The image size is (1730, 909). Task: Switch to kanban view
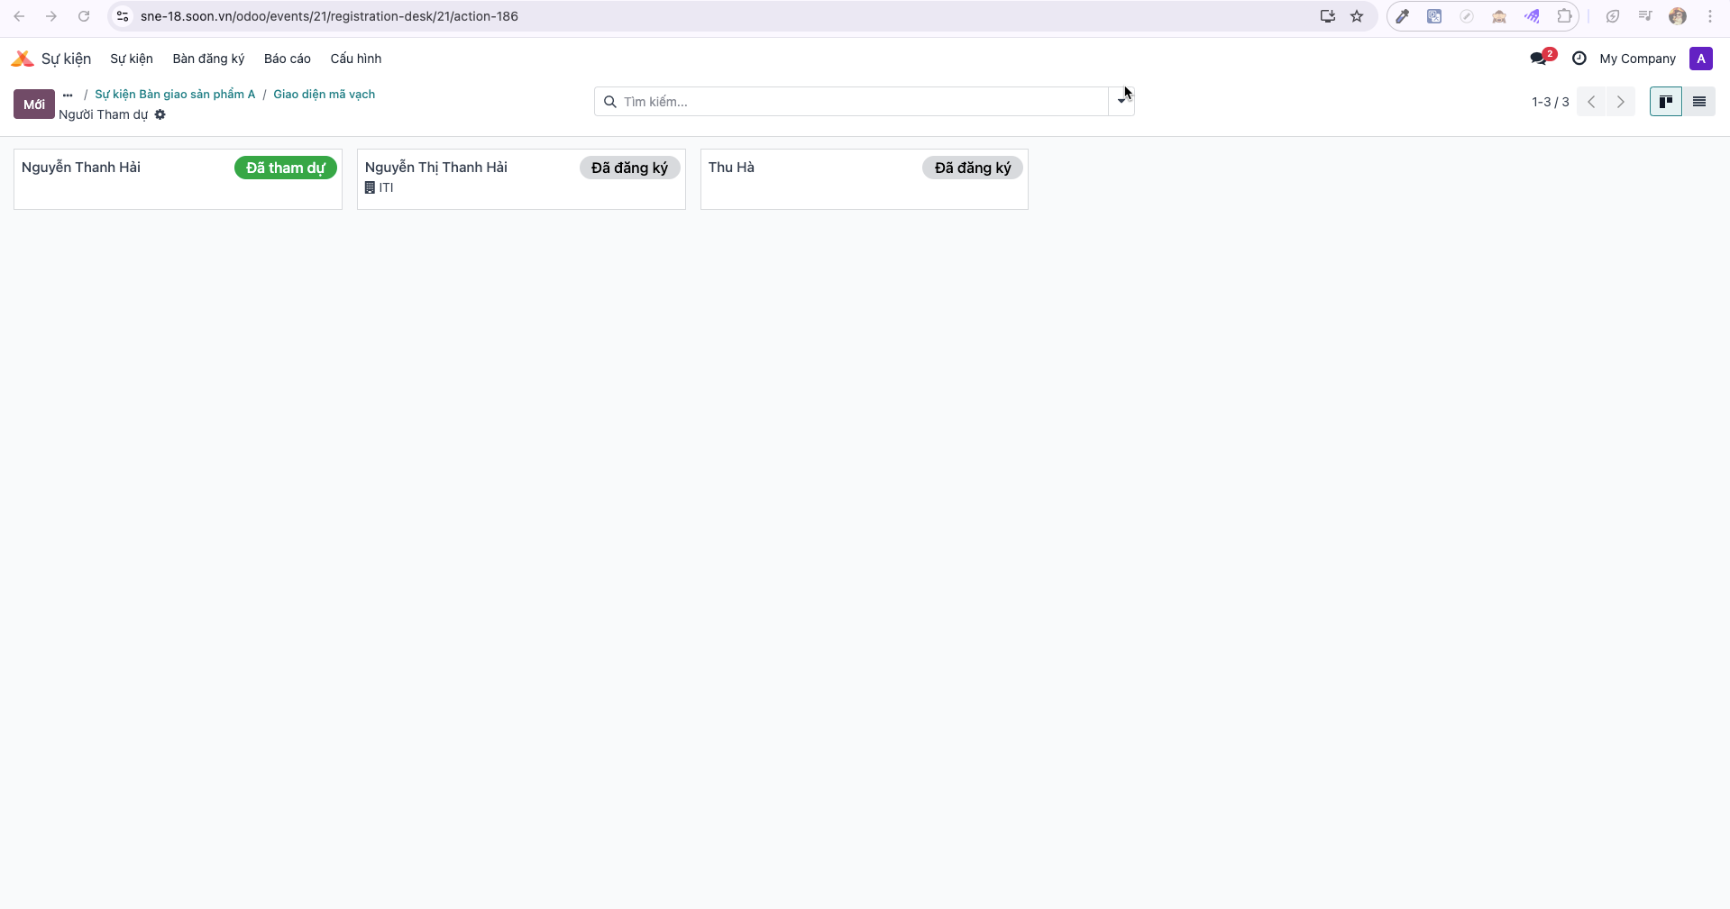click(1665, 102)
